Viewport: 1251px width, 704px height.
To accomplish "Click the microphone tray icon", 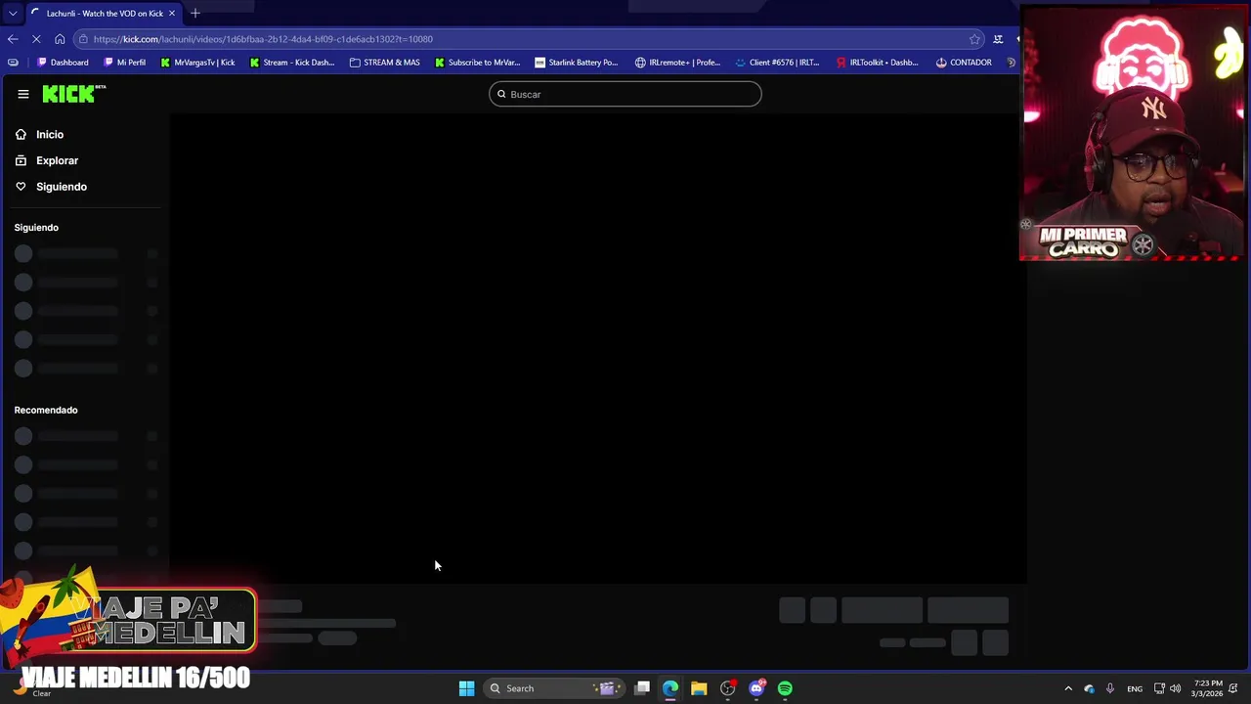I will [1109, 688].
